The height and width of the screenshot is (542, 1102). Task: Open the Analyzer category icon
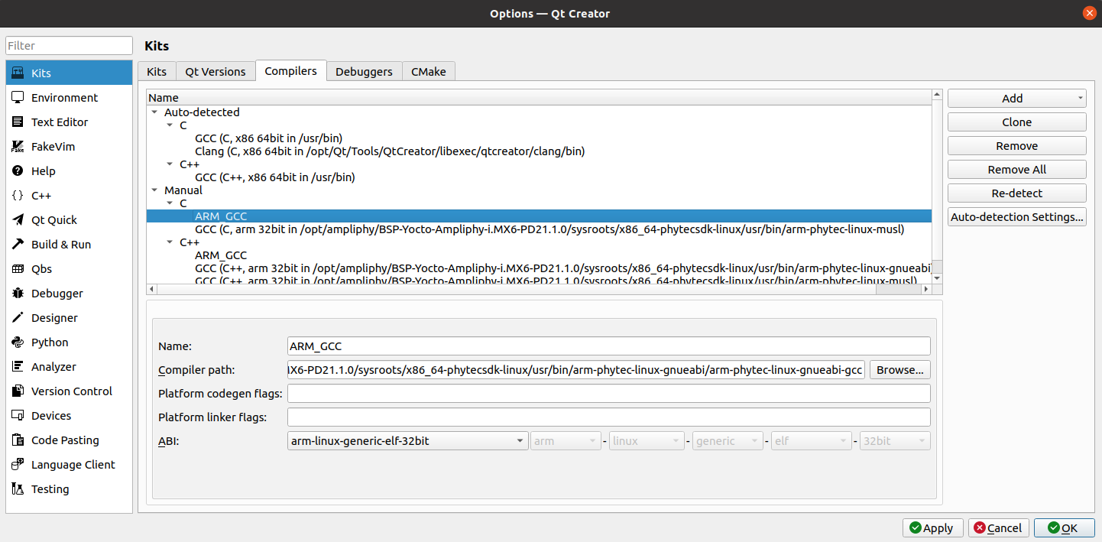pyautogui.click(x=18, y=367)
